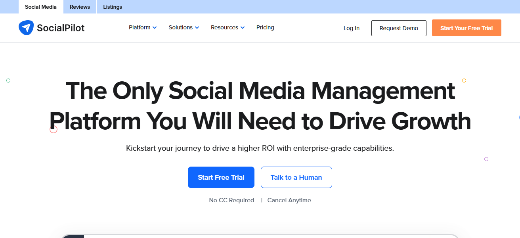Open the Solutions dropdown menu
The height and width of the screenshot is (238, 520).
(x=181, y=27)
